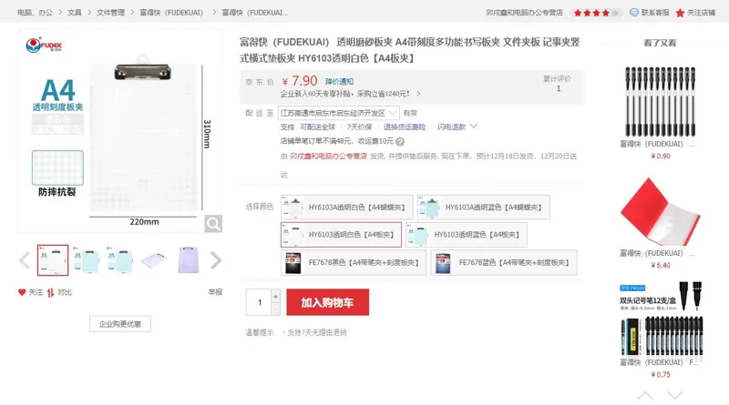Click the store star rating

596,13
